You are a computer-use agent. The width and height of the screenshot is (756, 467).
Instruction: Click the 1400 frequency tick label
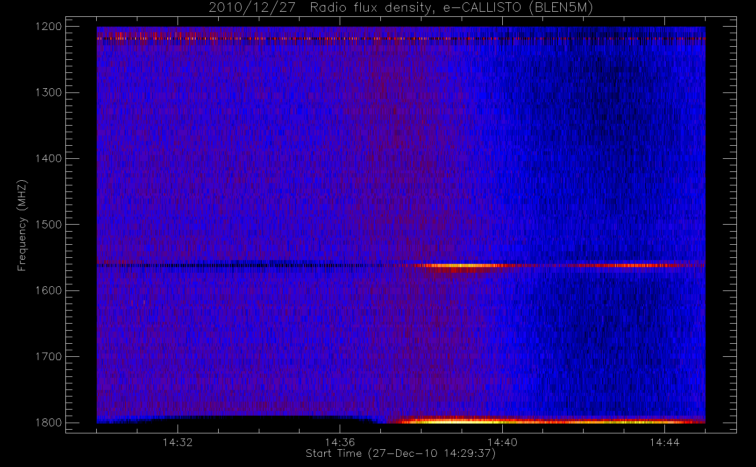click(49, 159)
